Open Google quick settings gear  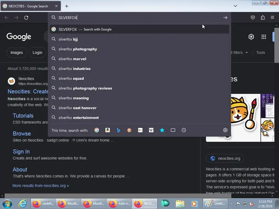pos(251,37)
